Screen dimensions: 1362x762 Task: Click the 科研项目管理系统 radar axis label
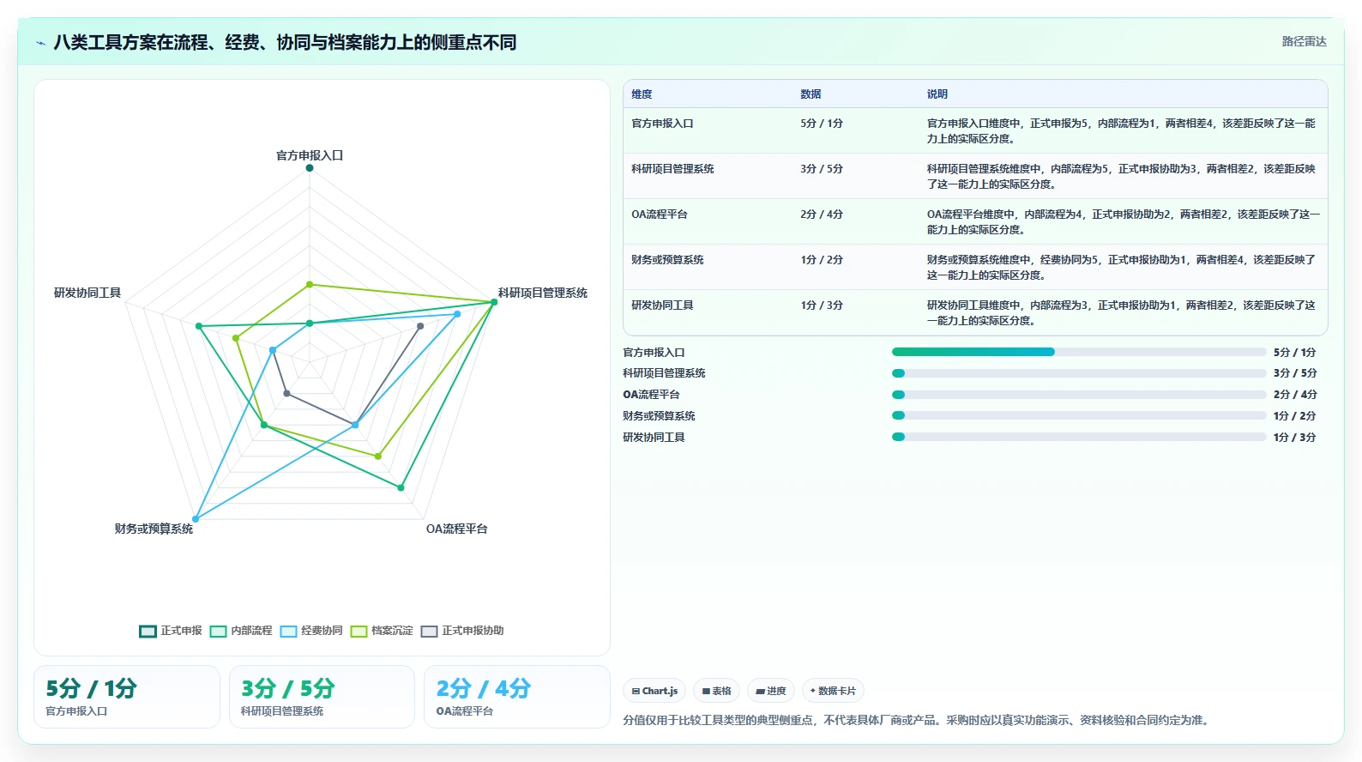point(543,293)
